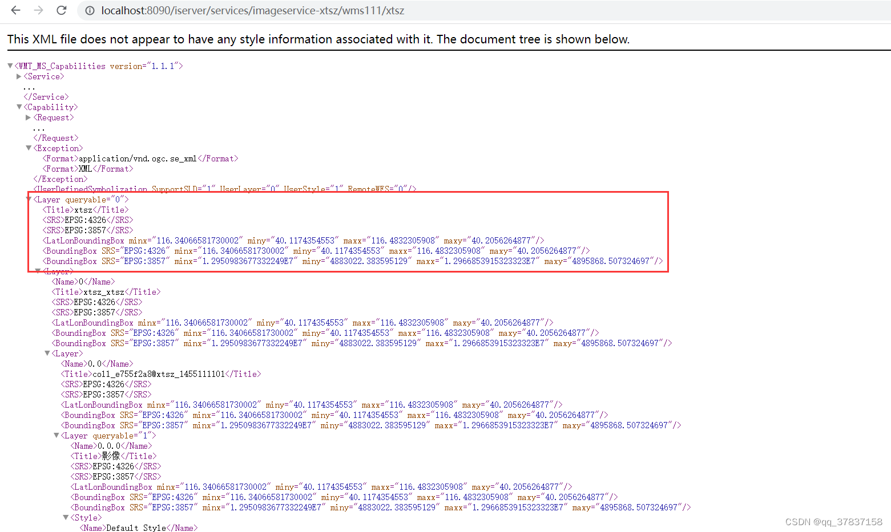The image size is (891, 532).
Task: Click the Title xtsz line
Action: (86, 210)
